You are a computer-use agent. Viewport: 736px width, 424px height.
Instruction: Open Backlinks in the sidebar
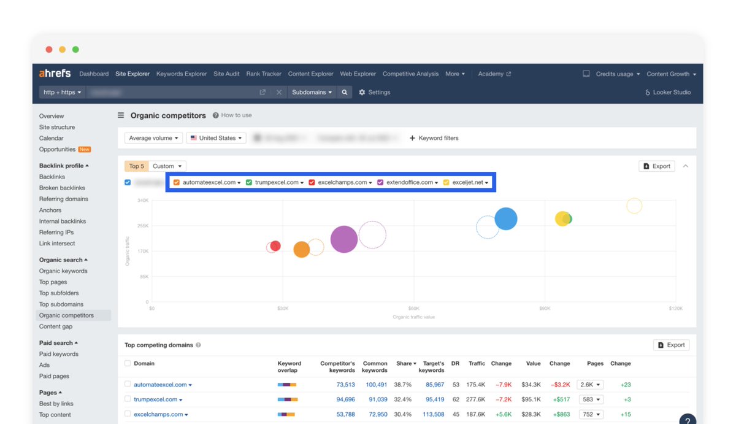(x=52, y=177)
